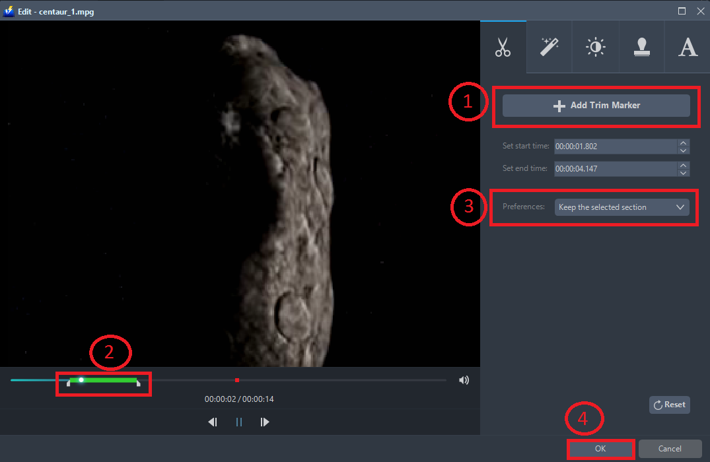Open the stamp Watermark tab
The image size is (710, 462).
pyautogui.click(x=642, y=48)
